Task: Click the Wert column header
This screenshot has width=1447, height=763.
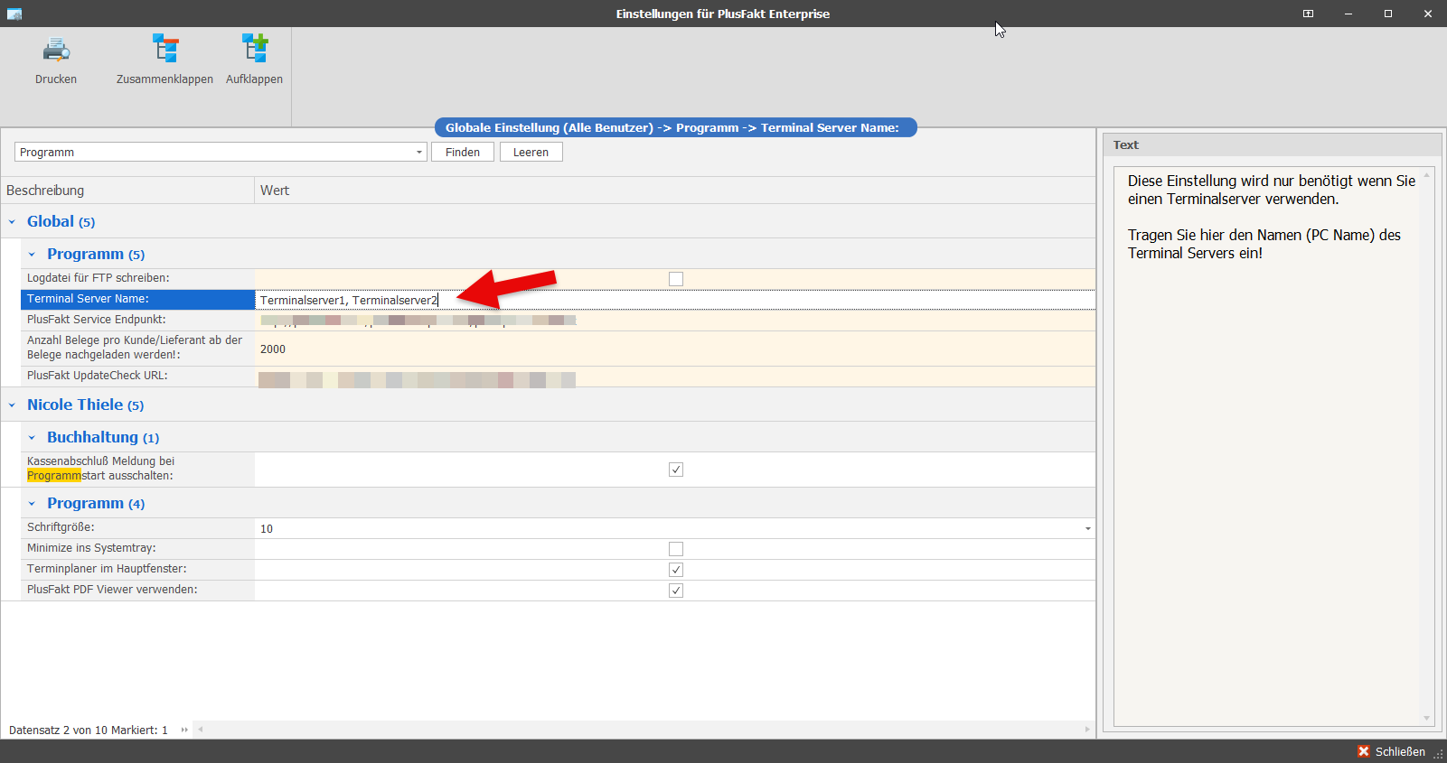Action: [675, 191]
